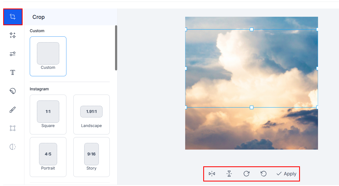The width and height of the screenshot is (339, 186).
Task: Click the top-center crop handle
Action: click(x=252, y=29)
